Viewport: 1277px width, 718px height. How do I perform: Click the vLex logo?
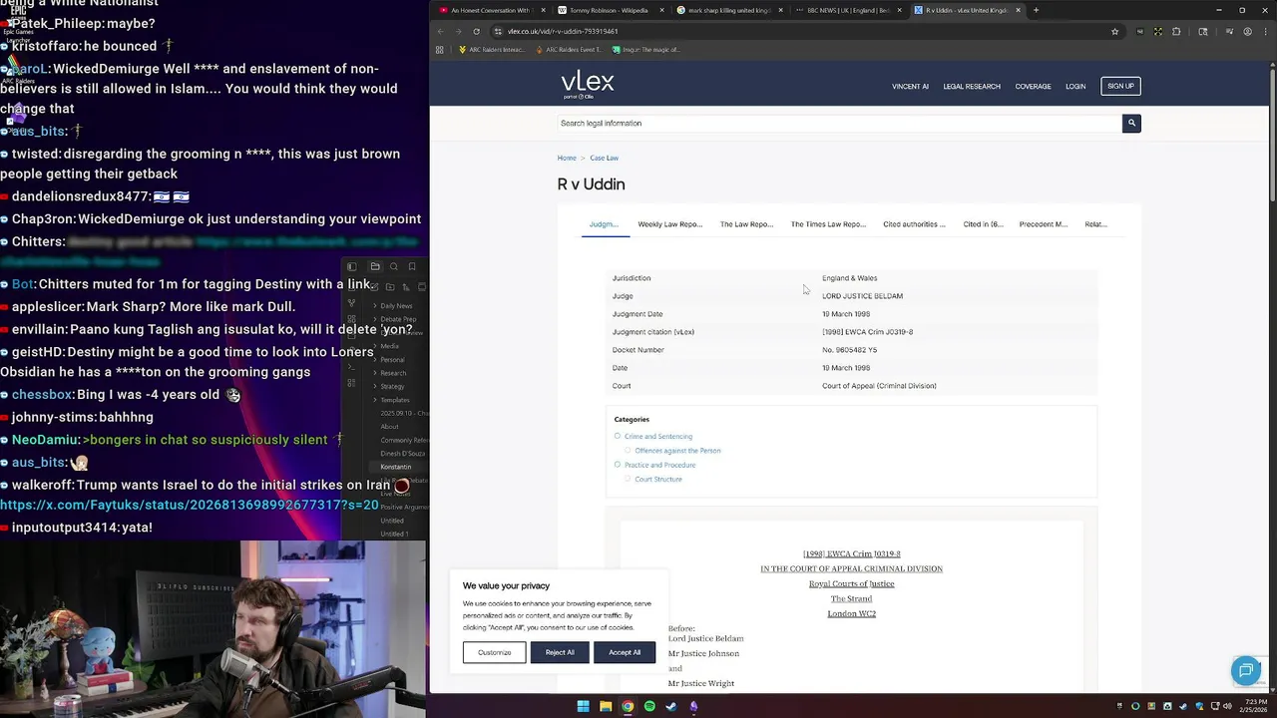[x=588, y=85]
